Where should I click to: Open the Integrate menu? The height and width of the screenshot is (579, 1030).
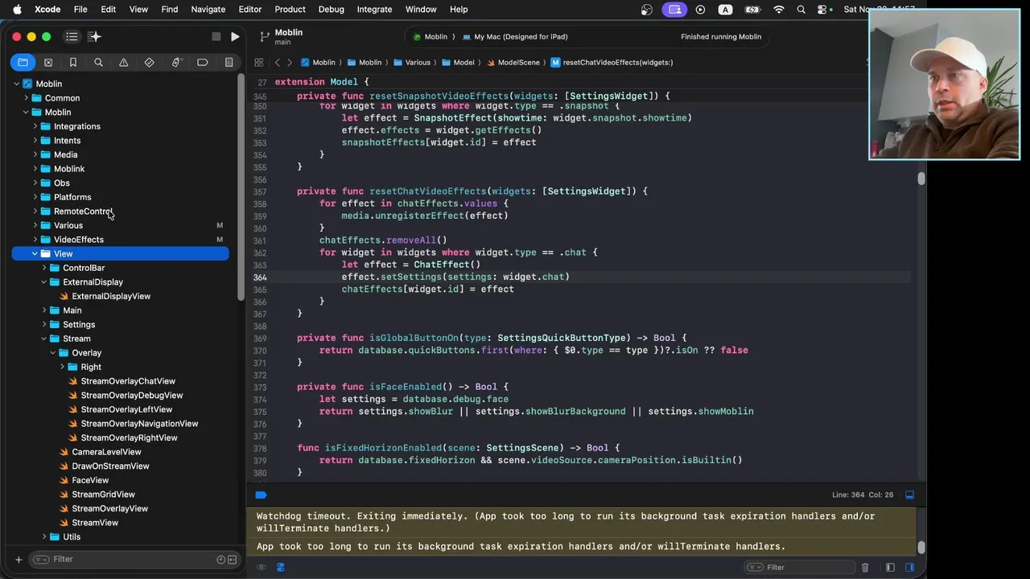click(x=374, y=9)
